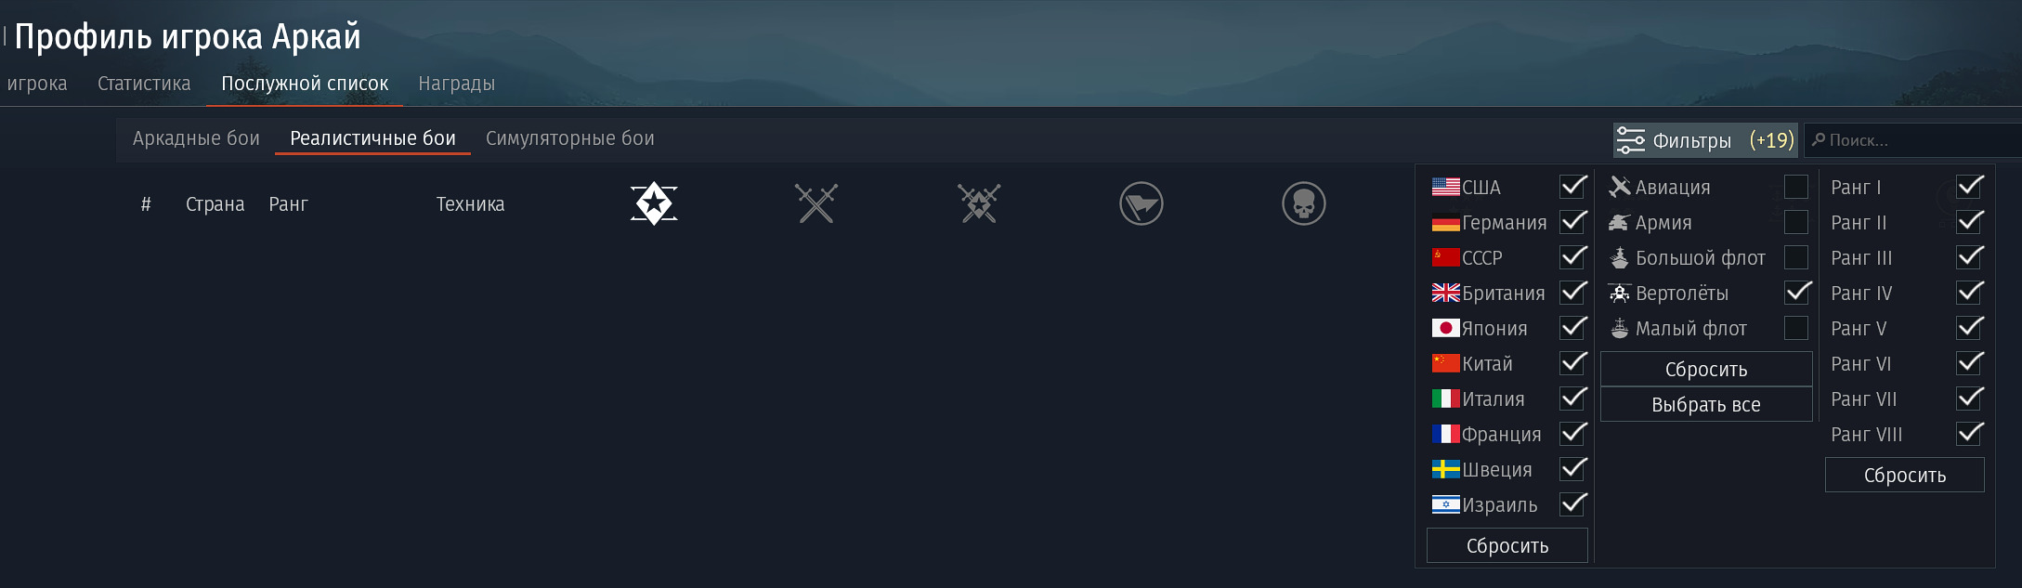Click the Large fleet ship icon
2022x588 pixels.
1620,257
